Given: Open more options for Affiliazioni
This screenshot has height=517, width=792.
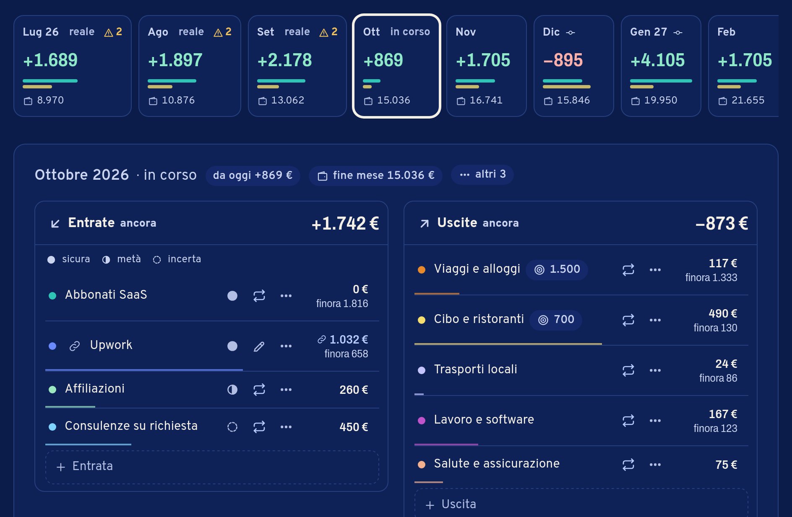Looking at the screenshot, I should click(286, 390).
